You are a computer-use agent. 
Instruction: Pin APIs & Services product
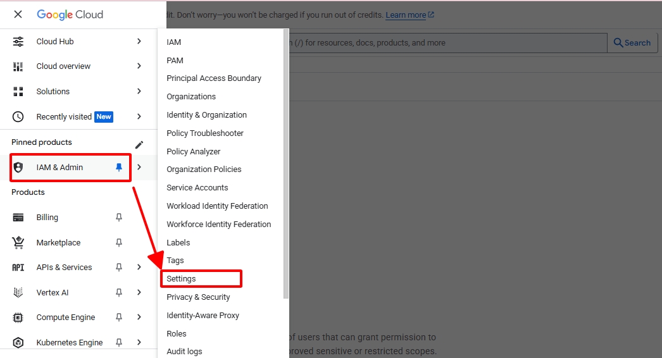tap(119, 267)
